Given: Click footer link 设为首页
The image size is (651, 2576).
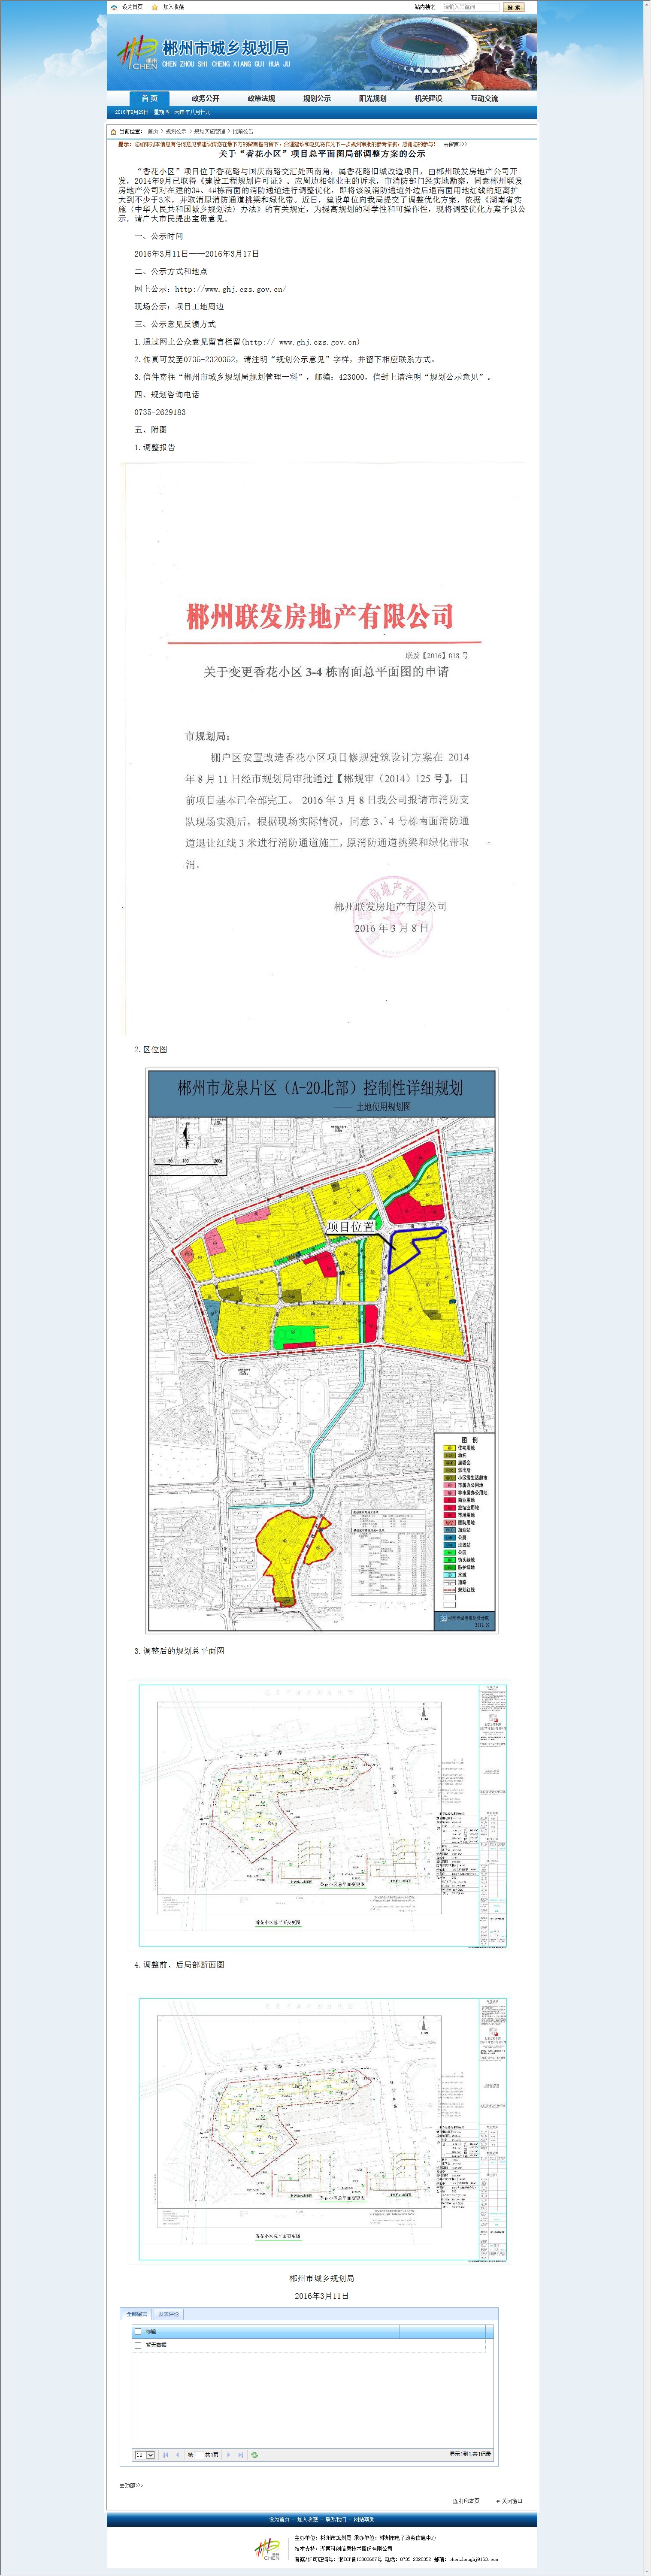Looking at the screenshot, I should (x=279, y=2519).
